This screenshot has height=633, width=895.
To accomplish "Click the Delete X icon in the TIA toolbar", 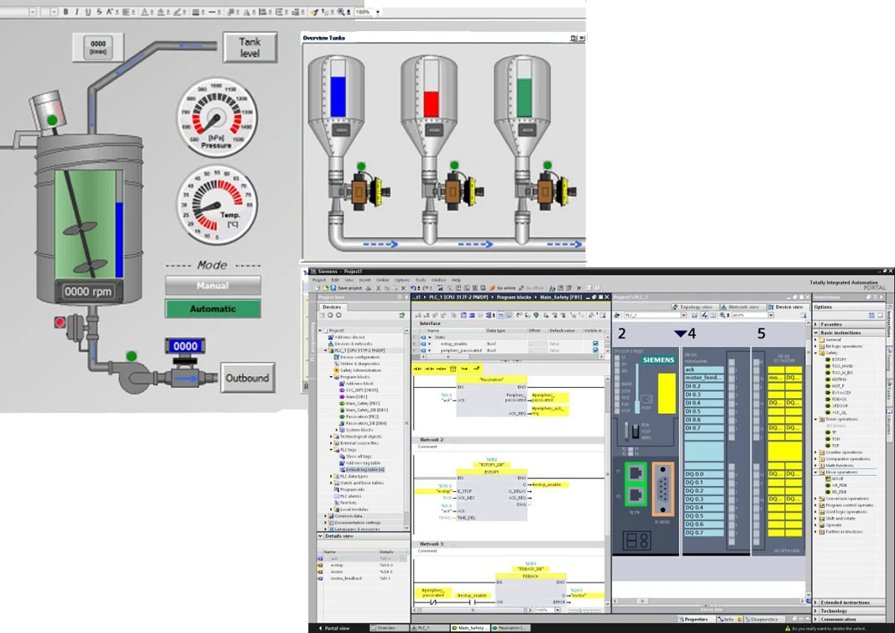I will pos(403,288).
